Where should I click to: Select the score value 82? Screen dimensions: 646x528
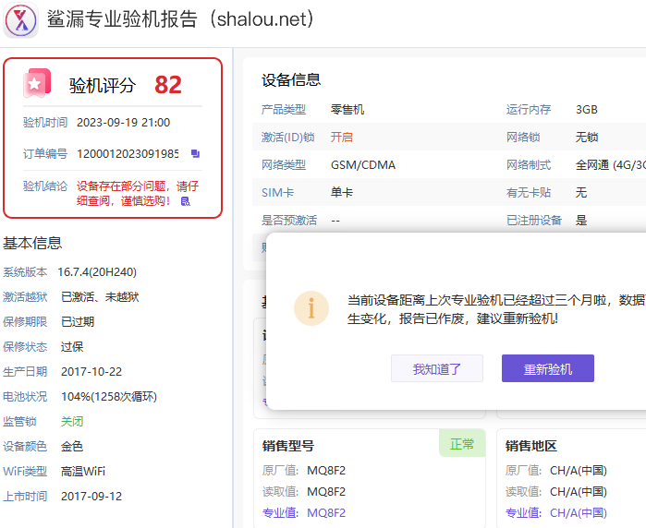[x=168, y=85]
